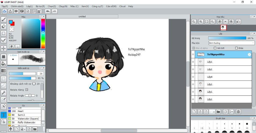256x133 pixels.
Task: Open settings gear on ToTNguyetNha layer
Action: point(249,54)
